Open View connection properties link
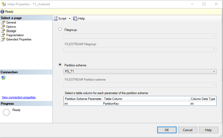The width and height of the screenshot is (223, 138). coord(19,97)
